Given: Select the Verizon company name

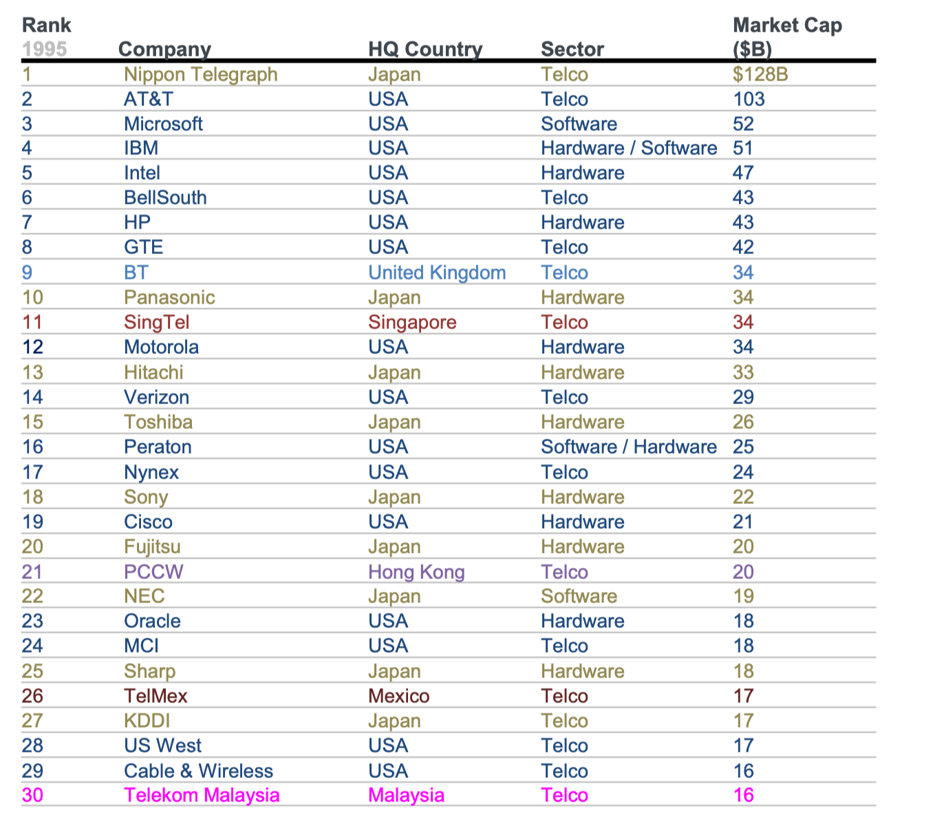Looking at the screenshot, I should click(156, 397).
